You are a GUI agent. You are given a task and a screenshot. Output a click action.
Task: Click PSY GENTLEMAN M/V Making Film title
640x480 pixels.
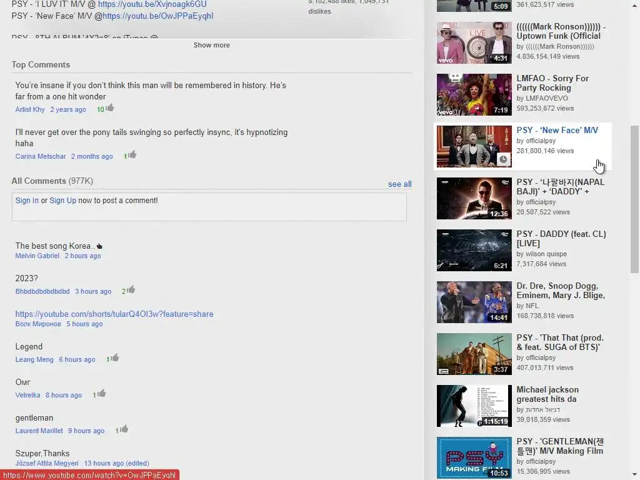(560, 446)
